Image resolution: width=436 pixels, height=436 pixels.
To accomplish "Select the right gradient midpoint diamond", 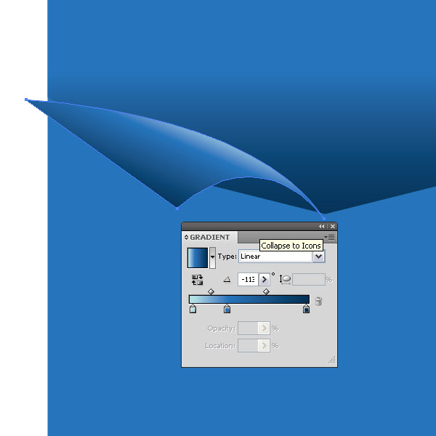I will (267, 291).
